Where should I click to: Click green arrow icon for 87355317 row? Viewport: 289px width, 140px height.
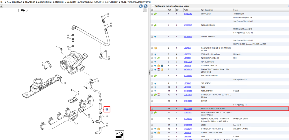pyautogui.click(x=155, y=25)
